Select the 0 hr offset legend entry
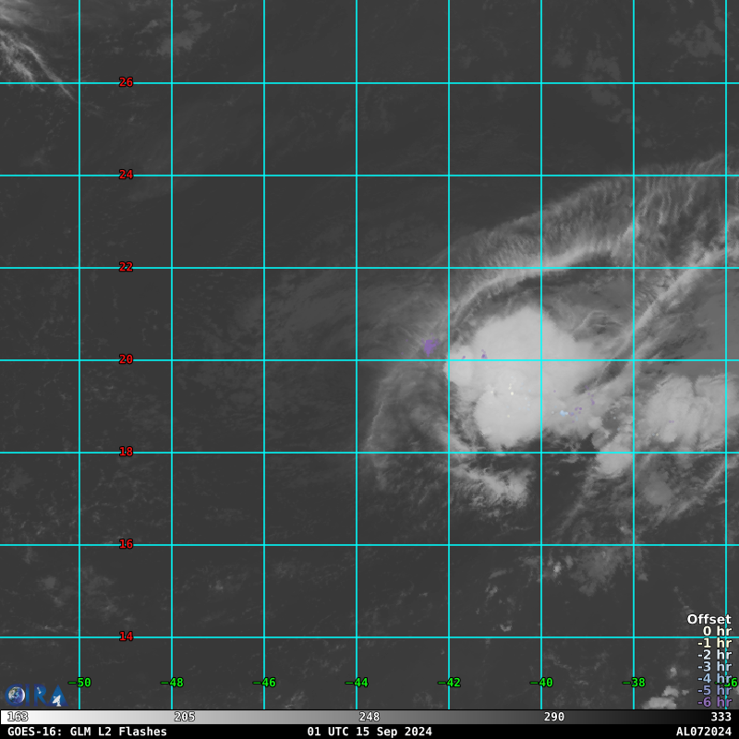This screenshot has width=739, height=739. coord(716,632)
